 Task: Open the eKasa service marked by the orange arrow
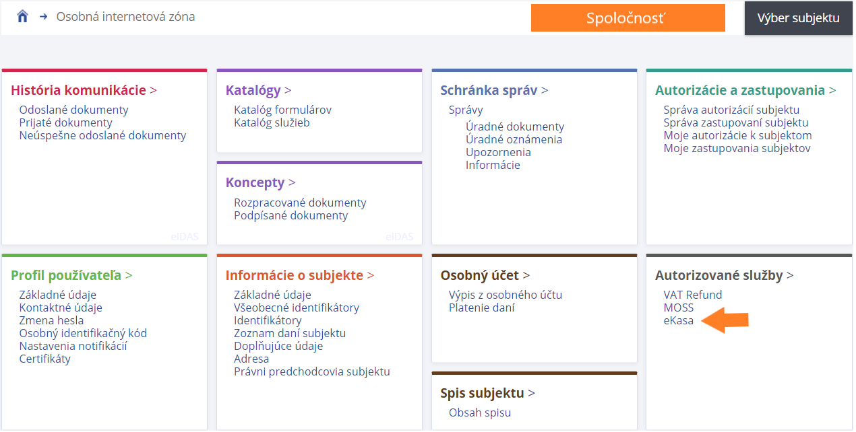(x=677, y=321)
